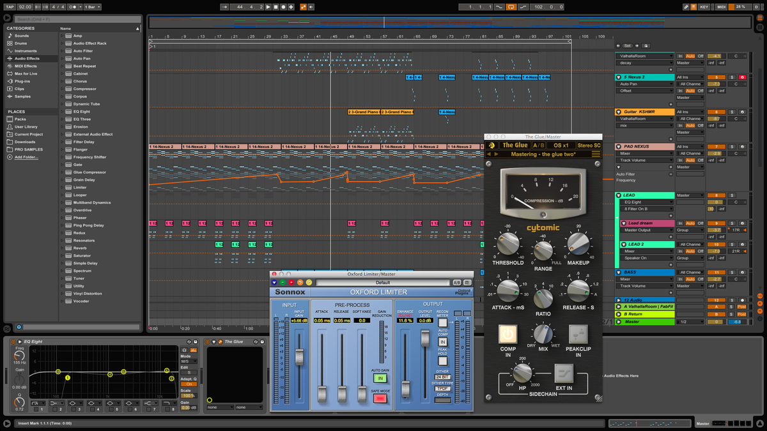The width and height of the screenshot is (767, 431).
Task: Toggle RECON METER button on Oxford Limiter
Action: click(442, 322)
